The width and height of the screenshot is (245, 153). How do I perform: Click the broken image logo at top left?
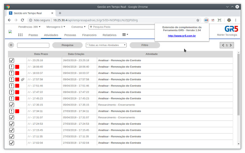(10, 32)
